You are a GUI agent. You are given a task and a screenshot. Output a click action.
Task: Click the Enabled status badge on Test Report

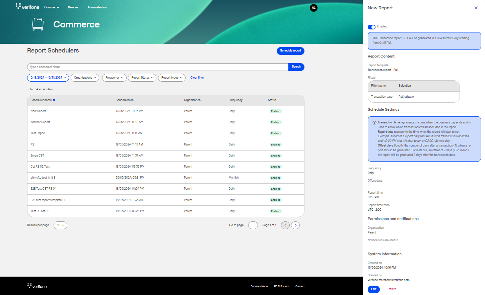tap(275, 133)
